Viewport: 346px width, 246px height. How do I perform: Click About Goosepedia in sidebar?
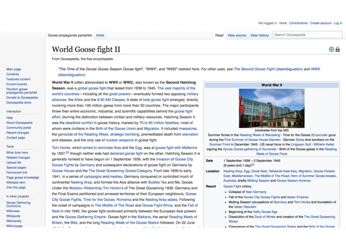coord(19,123)
